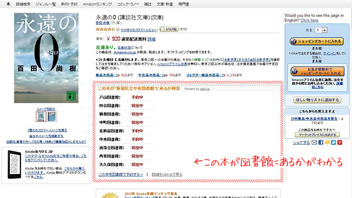Click the large book cover image
Image resolution: width=352 pixels, height=198 pixels.
tap(46, 58)
